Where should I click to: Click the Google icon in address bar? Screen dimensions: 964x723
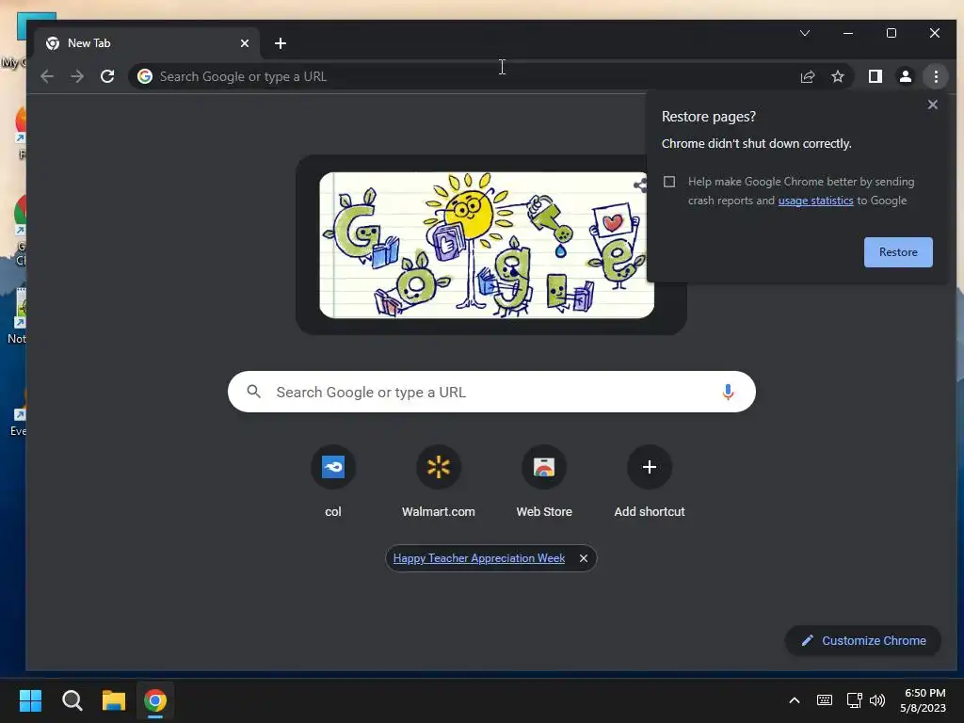coord(144,76)
